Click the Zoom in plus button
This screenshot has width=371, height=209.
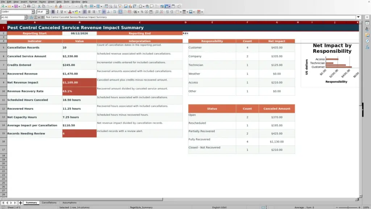(x=359, y=207)
